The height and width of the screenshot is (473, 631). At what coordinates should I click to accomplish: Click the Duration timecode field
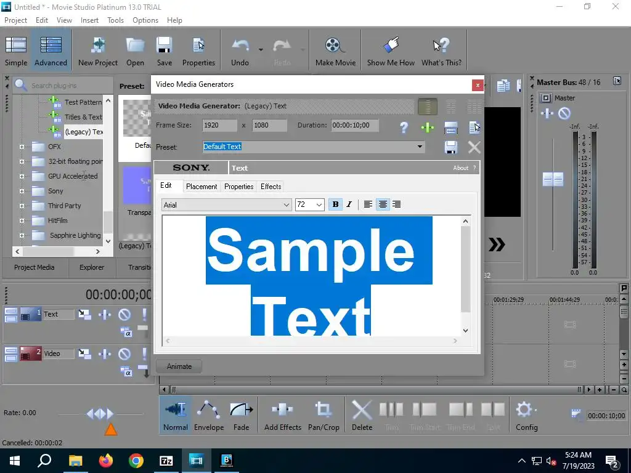355,125
